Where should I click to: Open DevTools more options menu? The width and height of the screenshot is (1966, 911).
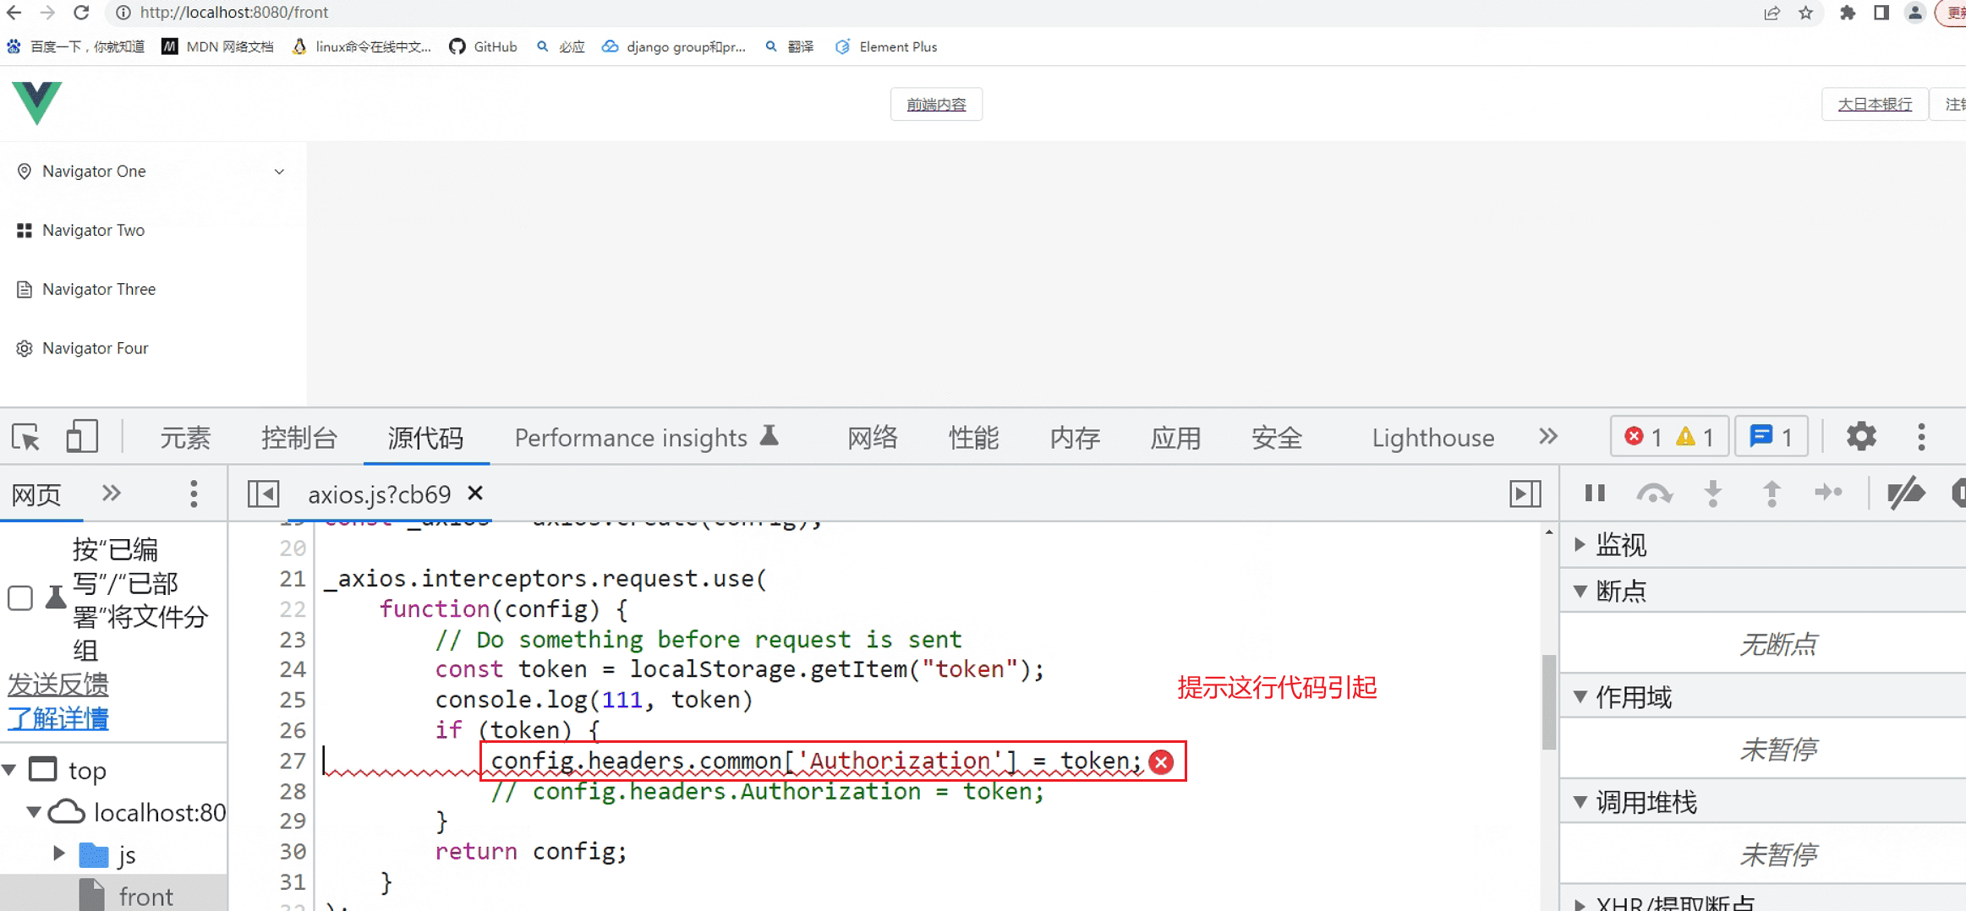(x=1921, y=437)
